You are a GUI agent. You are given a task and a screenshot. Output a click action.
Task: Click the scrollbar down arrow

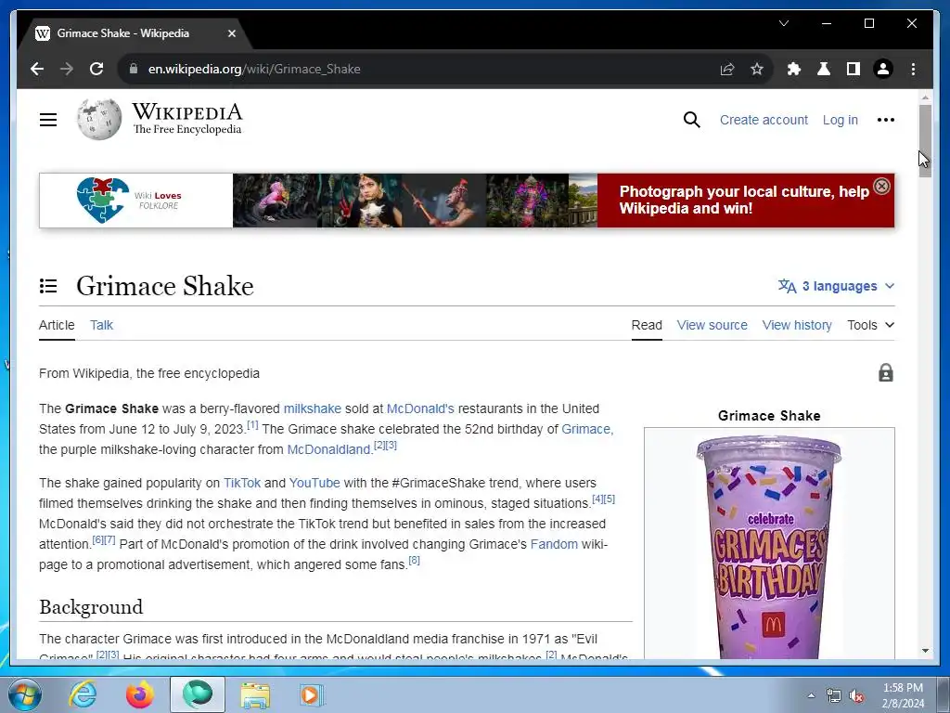coord(925,651)
